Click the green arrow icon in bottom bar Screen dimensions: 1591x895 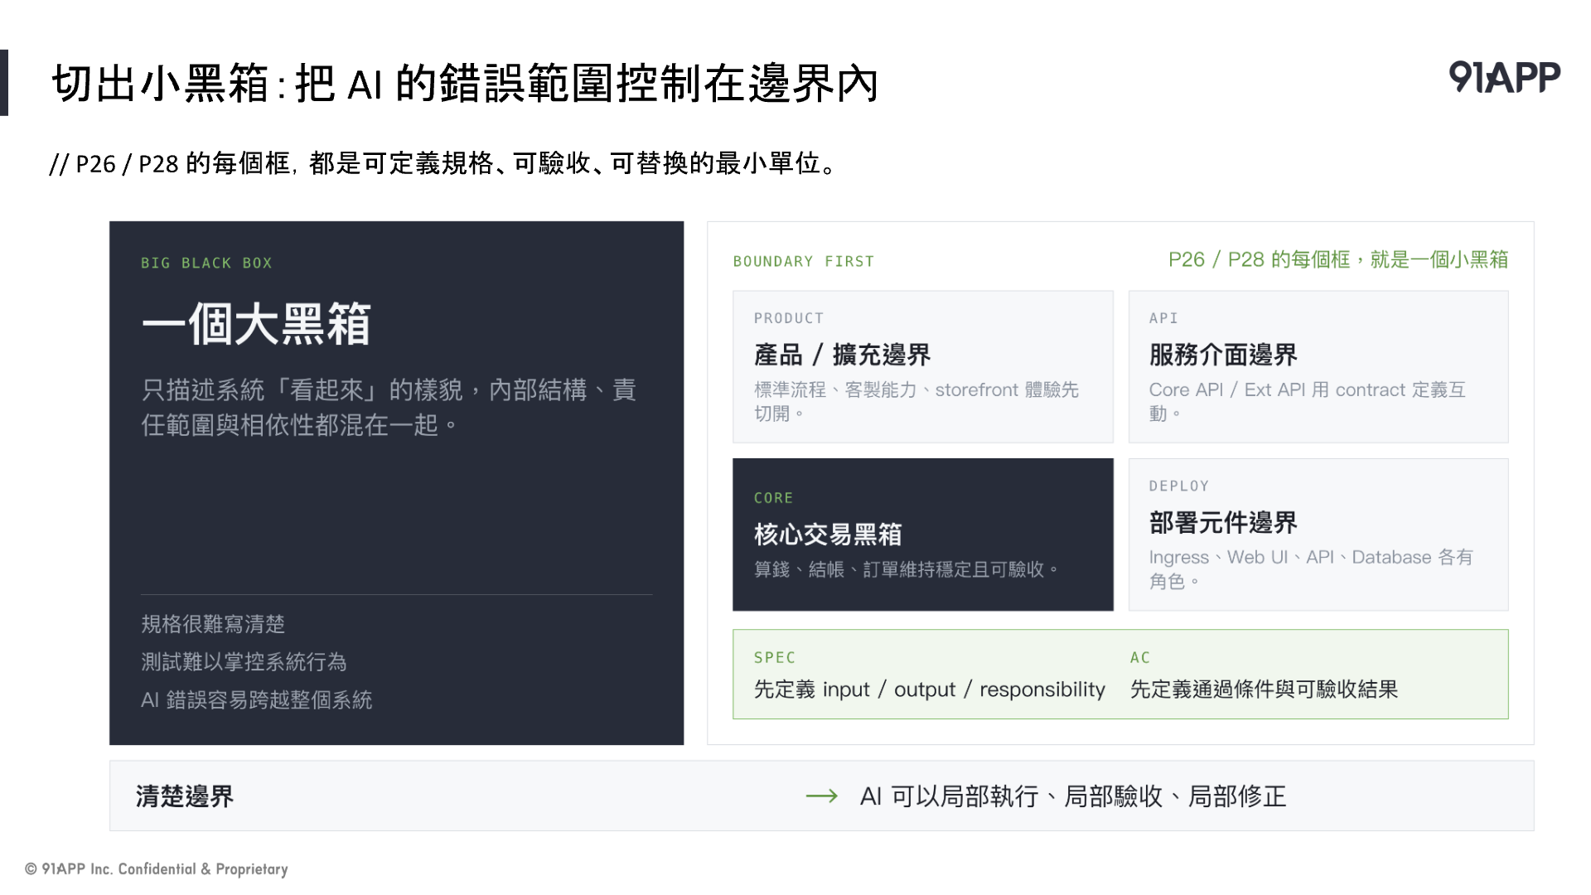tap(822, 796)
